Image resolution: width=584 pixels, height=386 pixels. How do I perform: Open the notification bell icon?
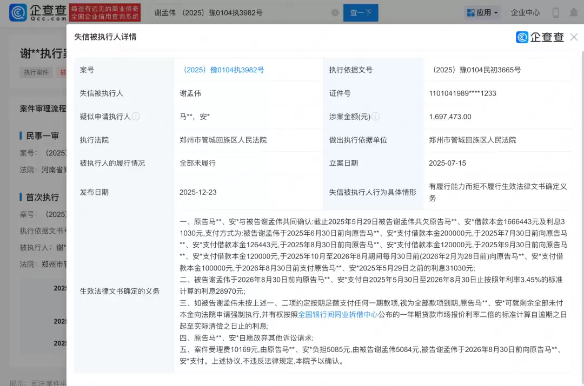pyautogui.click(x=574, y=12)
